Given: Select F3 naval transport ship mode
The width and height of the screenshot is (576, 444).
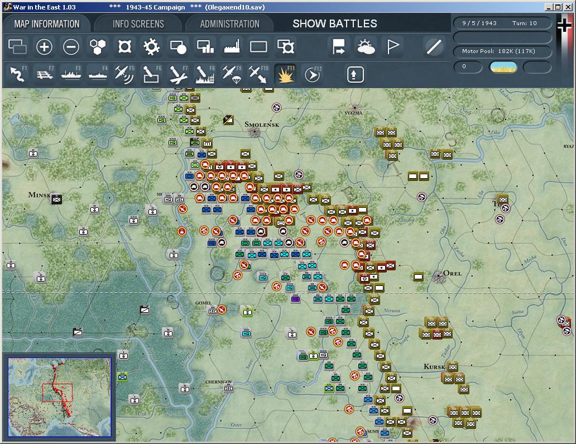Looking at the screenshot, I should click(71, 74).
